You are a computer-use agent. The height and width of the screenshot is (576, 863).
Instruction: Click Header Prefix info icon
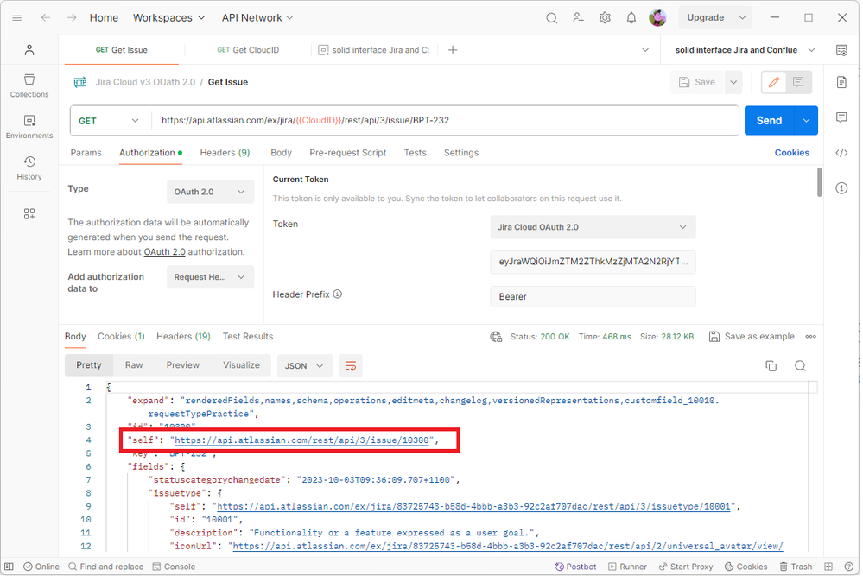pos(338,294)
